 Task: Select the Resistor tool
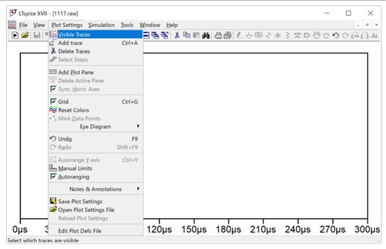pyautogui.click(x=268, y=35)
